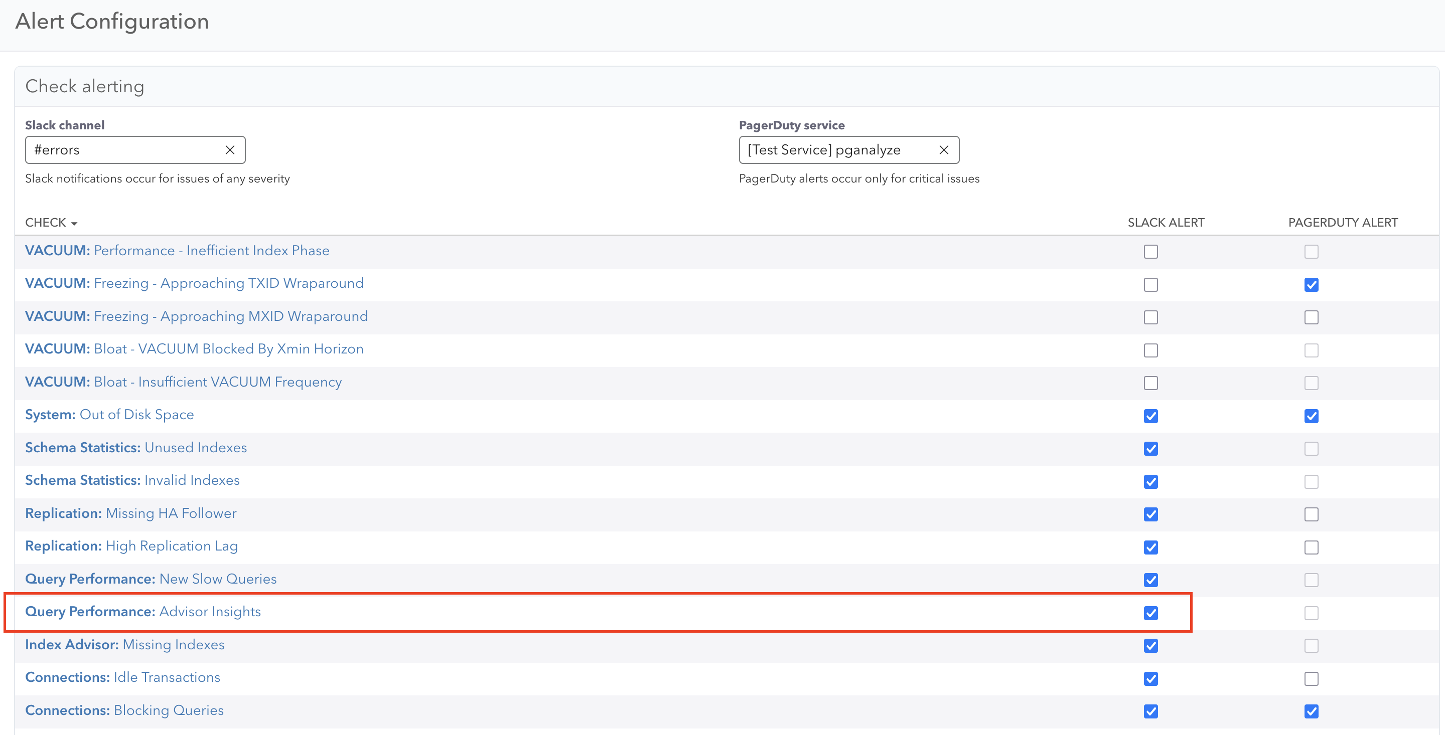The width and height of the screenshot is (1445, 735).
Task: Disable Slack alert for Missing Indexes
Action: 1151,646
